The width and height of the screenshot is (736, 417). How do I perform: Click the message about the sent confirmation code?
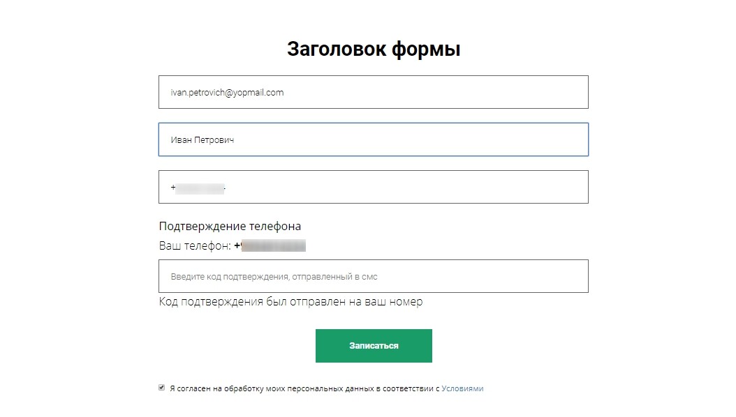coord(290,301)
